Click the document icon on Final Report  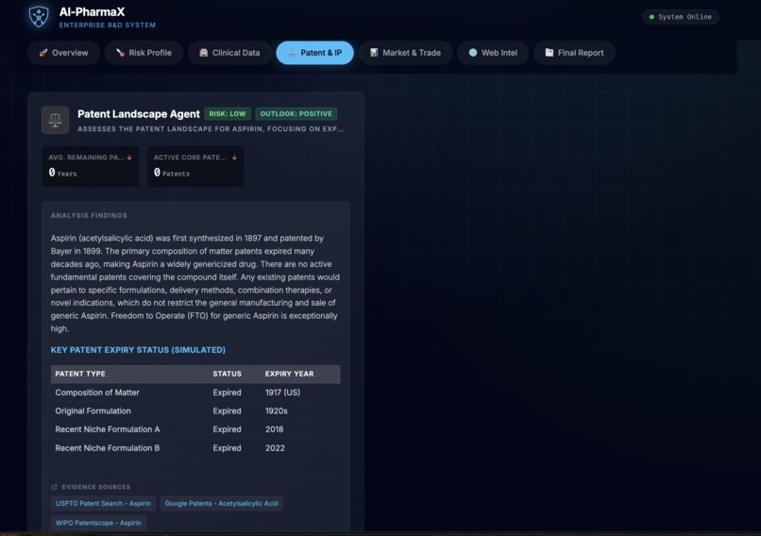549,53
